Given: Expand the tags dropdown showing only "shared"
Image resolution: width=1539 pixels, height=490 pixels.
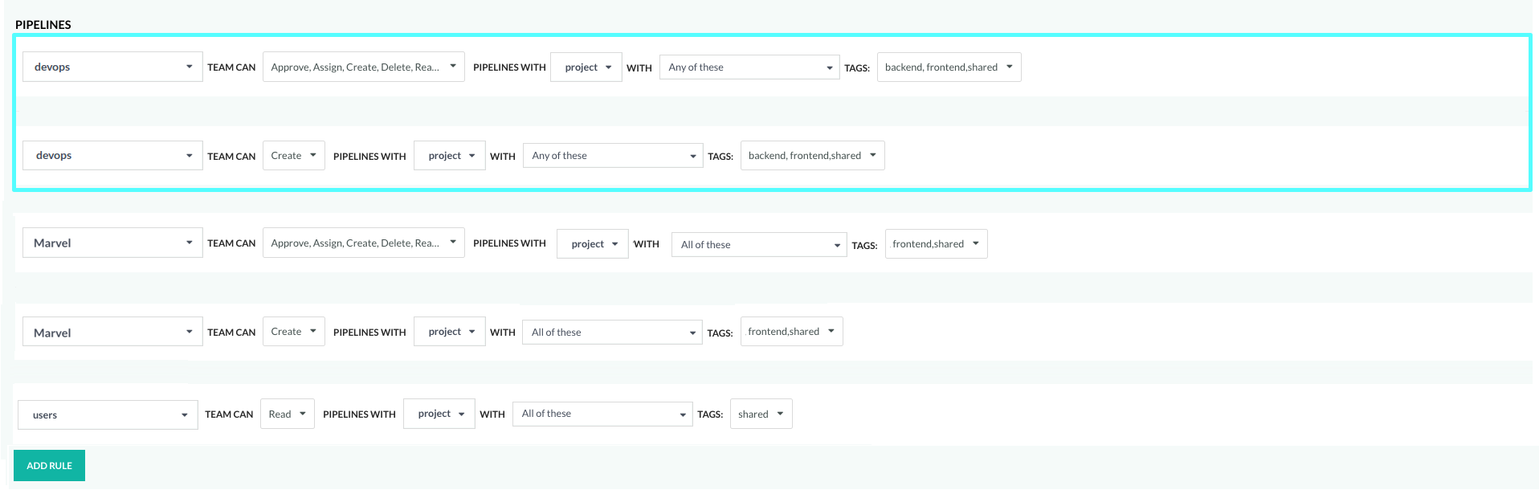Looking at the screenshot, I should click(761, 414).
